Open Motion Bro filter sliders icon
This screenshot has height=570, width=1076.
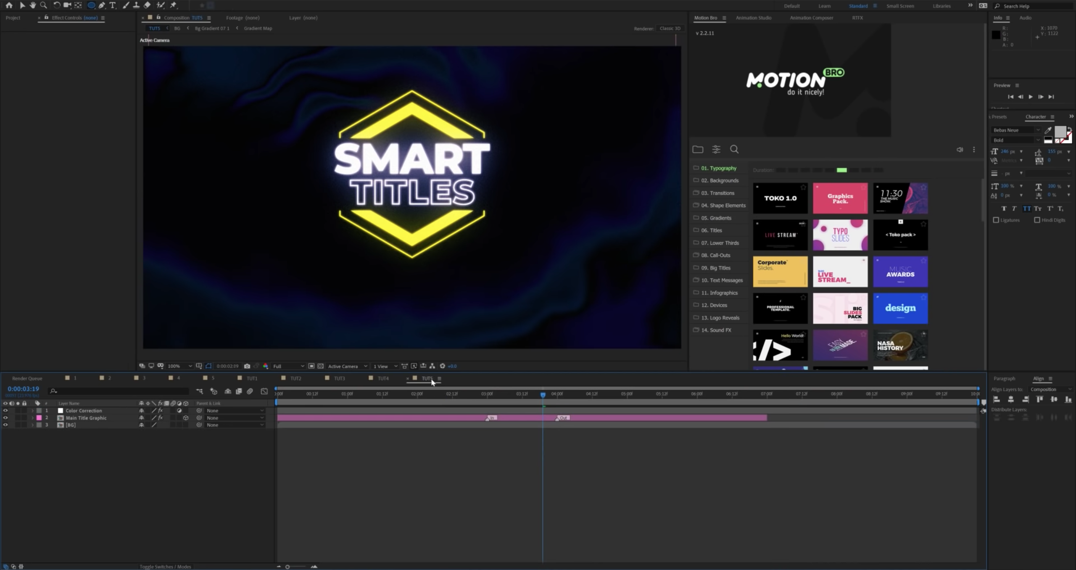click(716, 149)
